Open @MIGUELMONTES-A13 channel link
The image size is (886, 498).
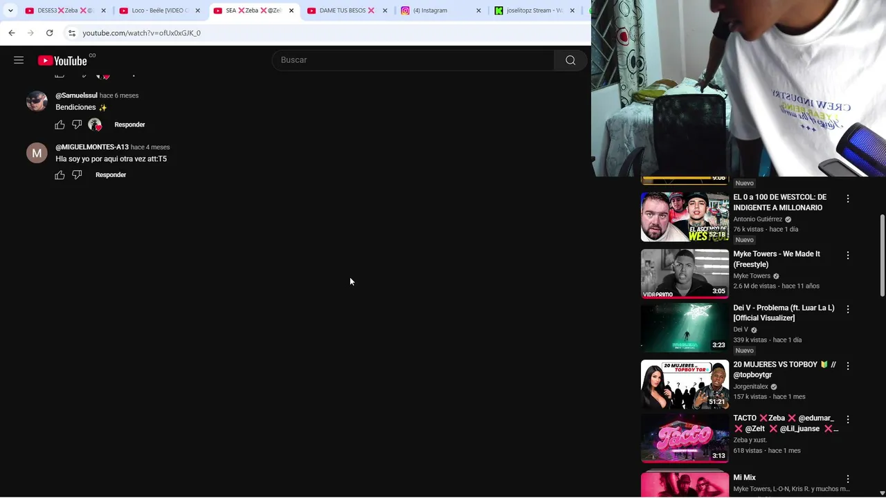point(92,147)
